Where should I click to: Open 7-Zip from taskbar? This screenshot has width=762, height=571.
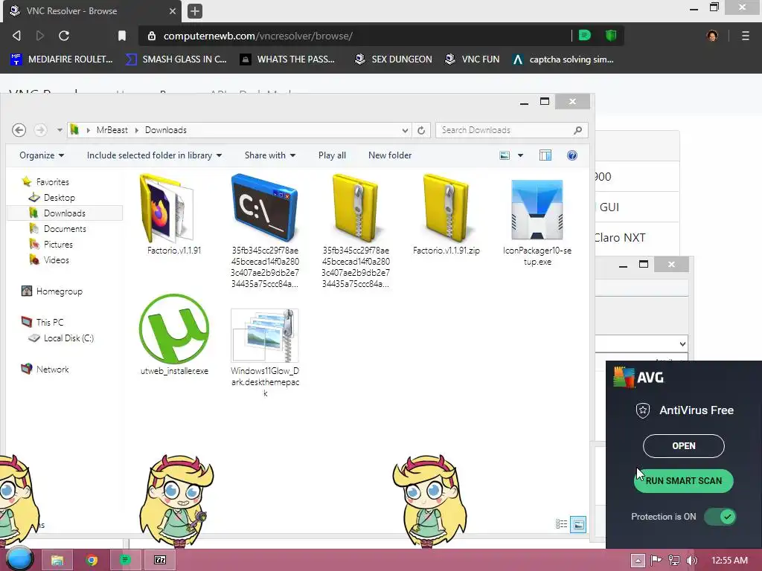pos(160,560)
